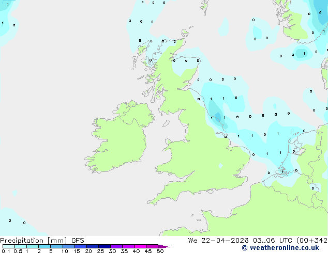Click the above-50 mm arrow end of legend
Viewport: 328px width, 253px height.
pos(164,246)
